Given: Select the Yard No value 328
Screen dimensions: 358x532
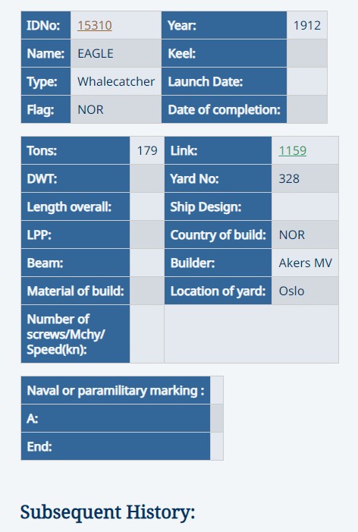Looking at the screenshot, I should (289, 179).
